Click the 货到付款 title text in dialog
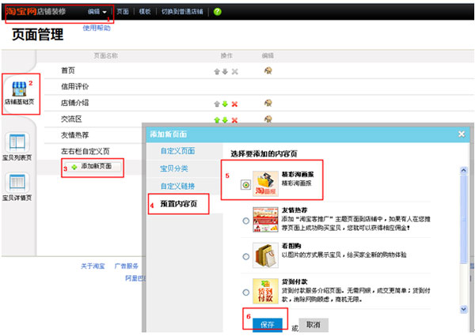This screenshot has width=475, height=336. click(x=294, y=282)
